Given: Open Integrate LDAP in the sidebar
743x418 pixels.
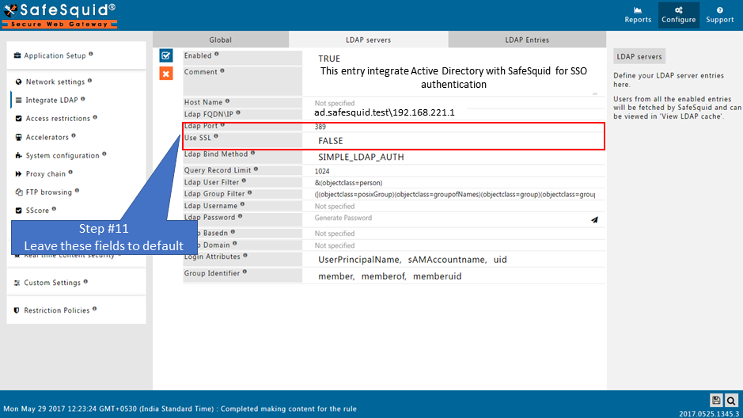Looking at the screenshot, I should tap(51, 100).
